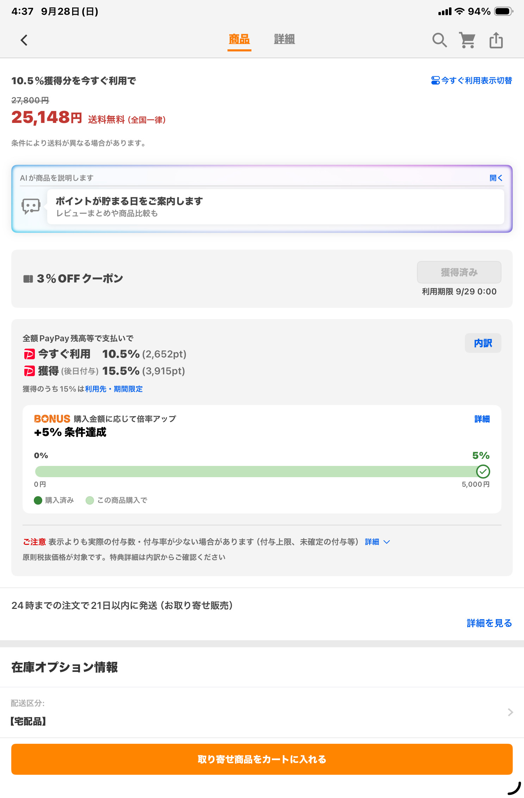The width and height of the screenshot is (524, 798).
Task: Open the shopping cart icon
Action: [467, 40]
